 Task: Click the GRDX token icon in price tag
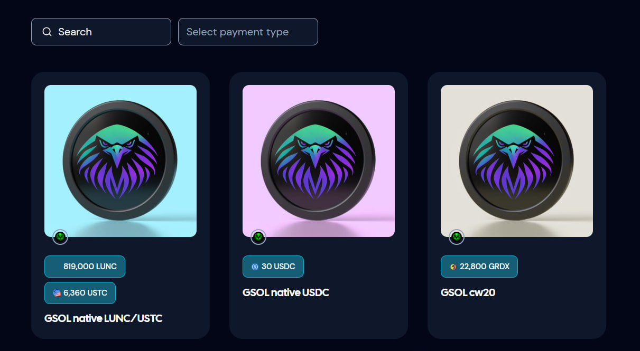(x=453, y=267)
